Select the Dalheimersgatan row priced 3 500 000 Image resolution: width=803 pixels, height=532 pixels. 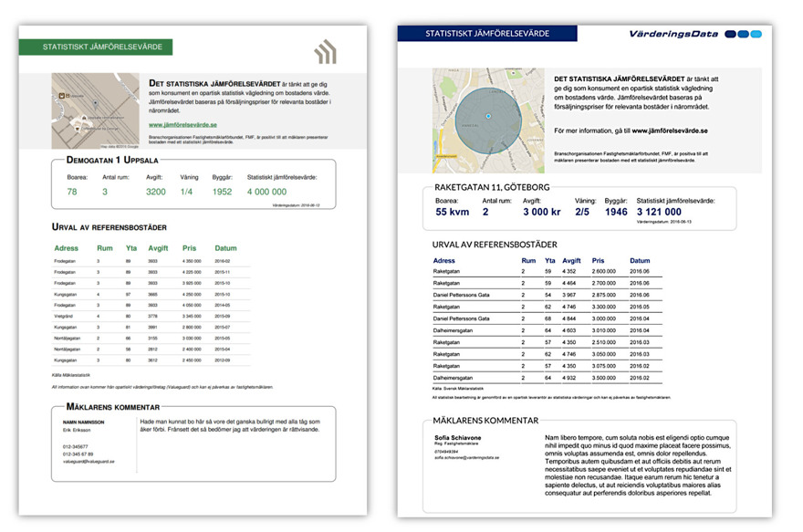pos(547,378)
